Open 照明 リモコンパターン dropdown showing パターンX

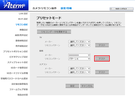point(79,59)
